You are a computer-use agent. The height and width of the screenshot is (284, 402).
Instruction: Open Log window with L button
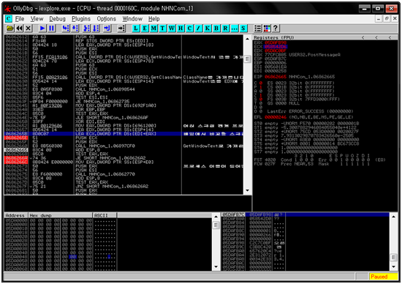136,29
